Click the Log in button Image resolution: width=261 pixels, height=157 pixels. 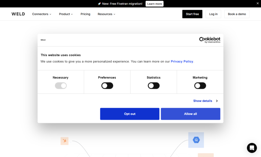[213, 14]
